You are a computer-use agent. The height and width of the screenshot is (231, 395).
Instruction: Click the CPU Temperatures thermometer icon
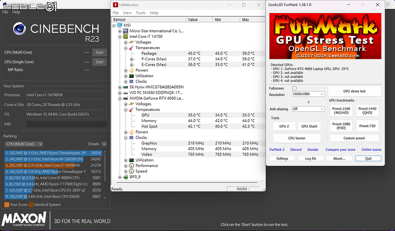131,48
